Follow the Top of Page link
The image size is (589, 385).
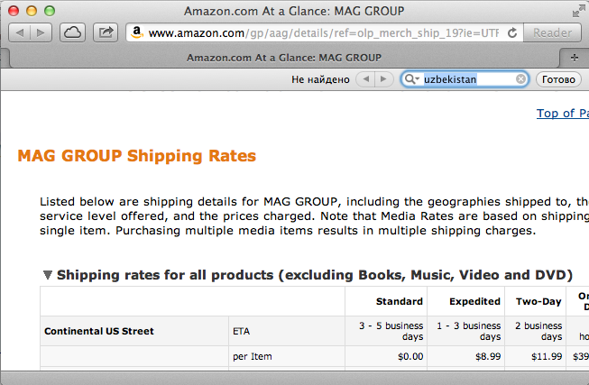point(562,113)
